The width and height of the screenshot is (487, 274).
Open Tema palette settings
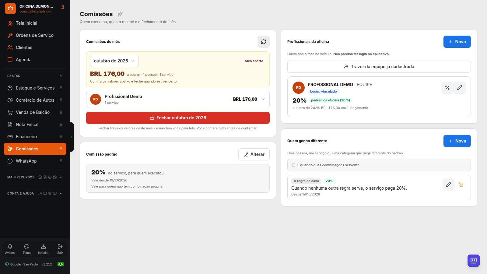26,249
